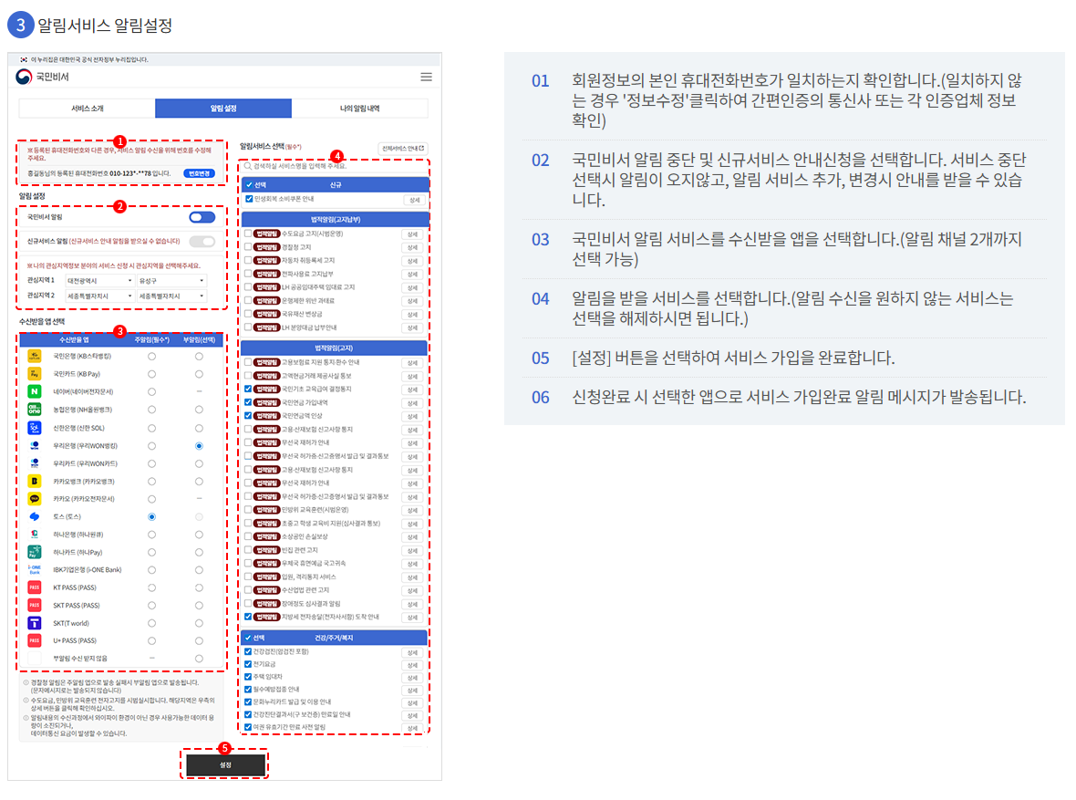Click the IBK기업은행 i-ONE Bank icon

(35, 569)
